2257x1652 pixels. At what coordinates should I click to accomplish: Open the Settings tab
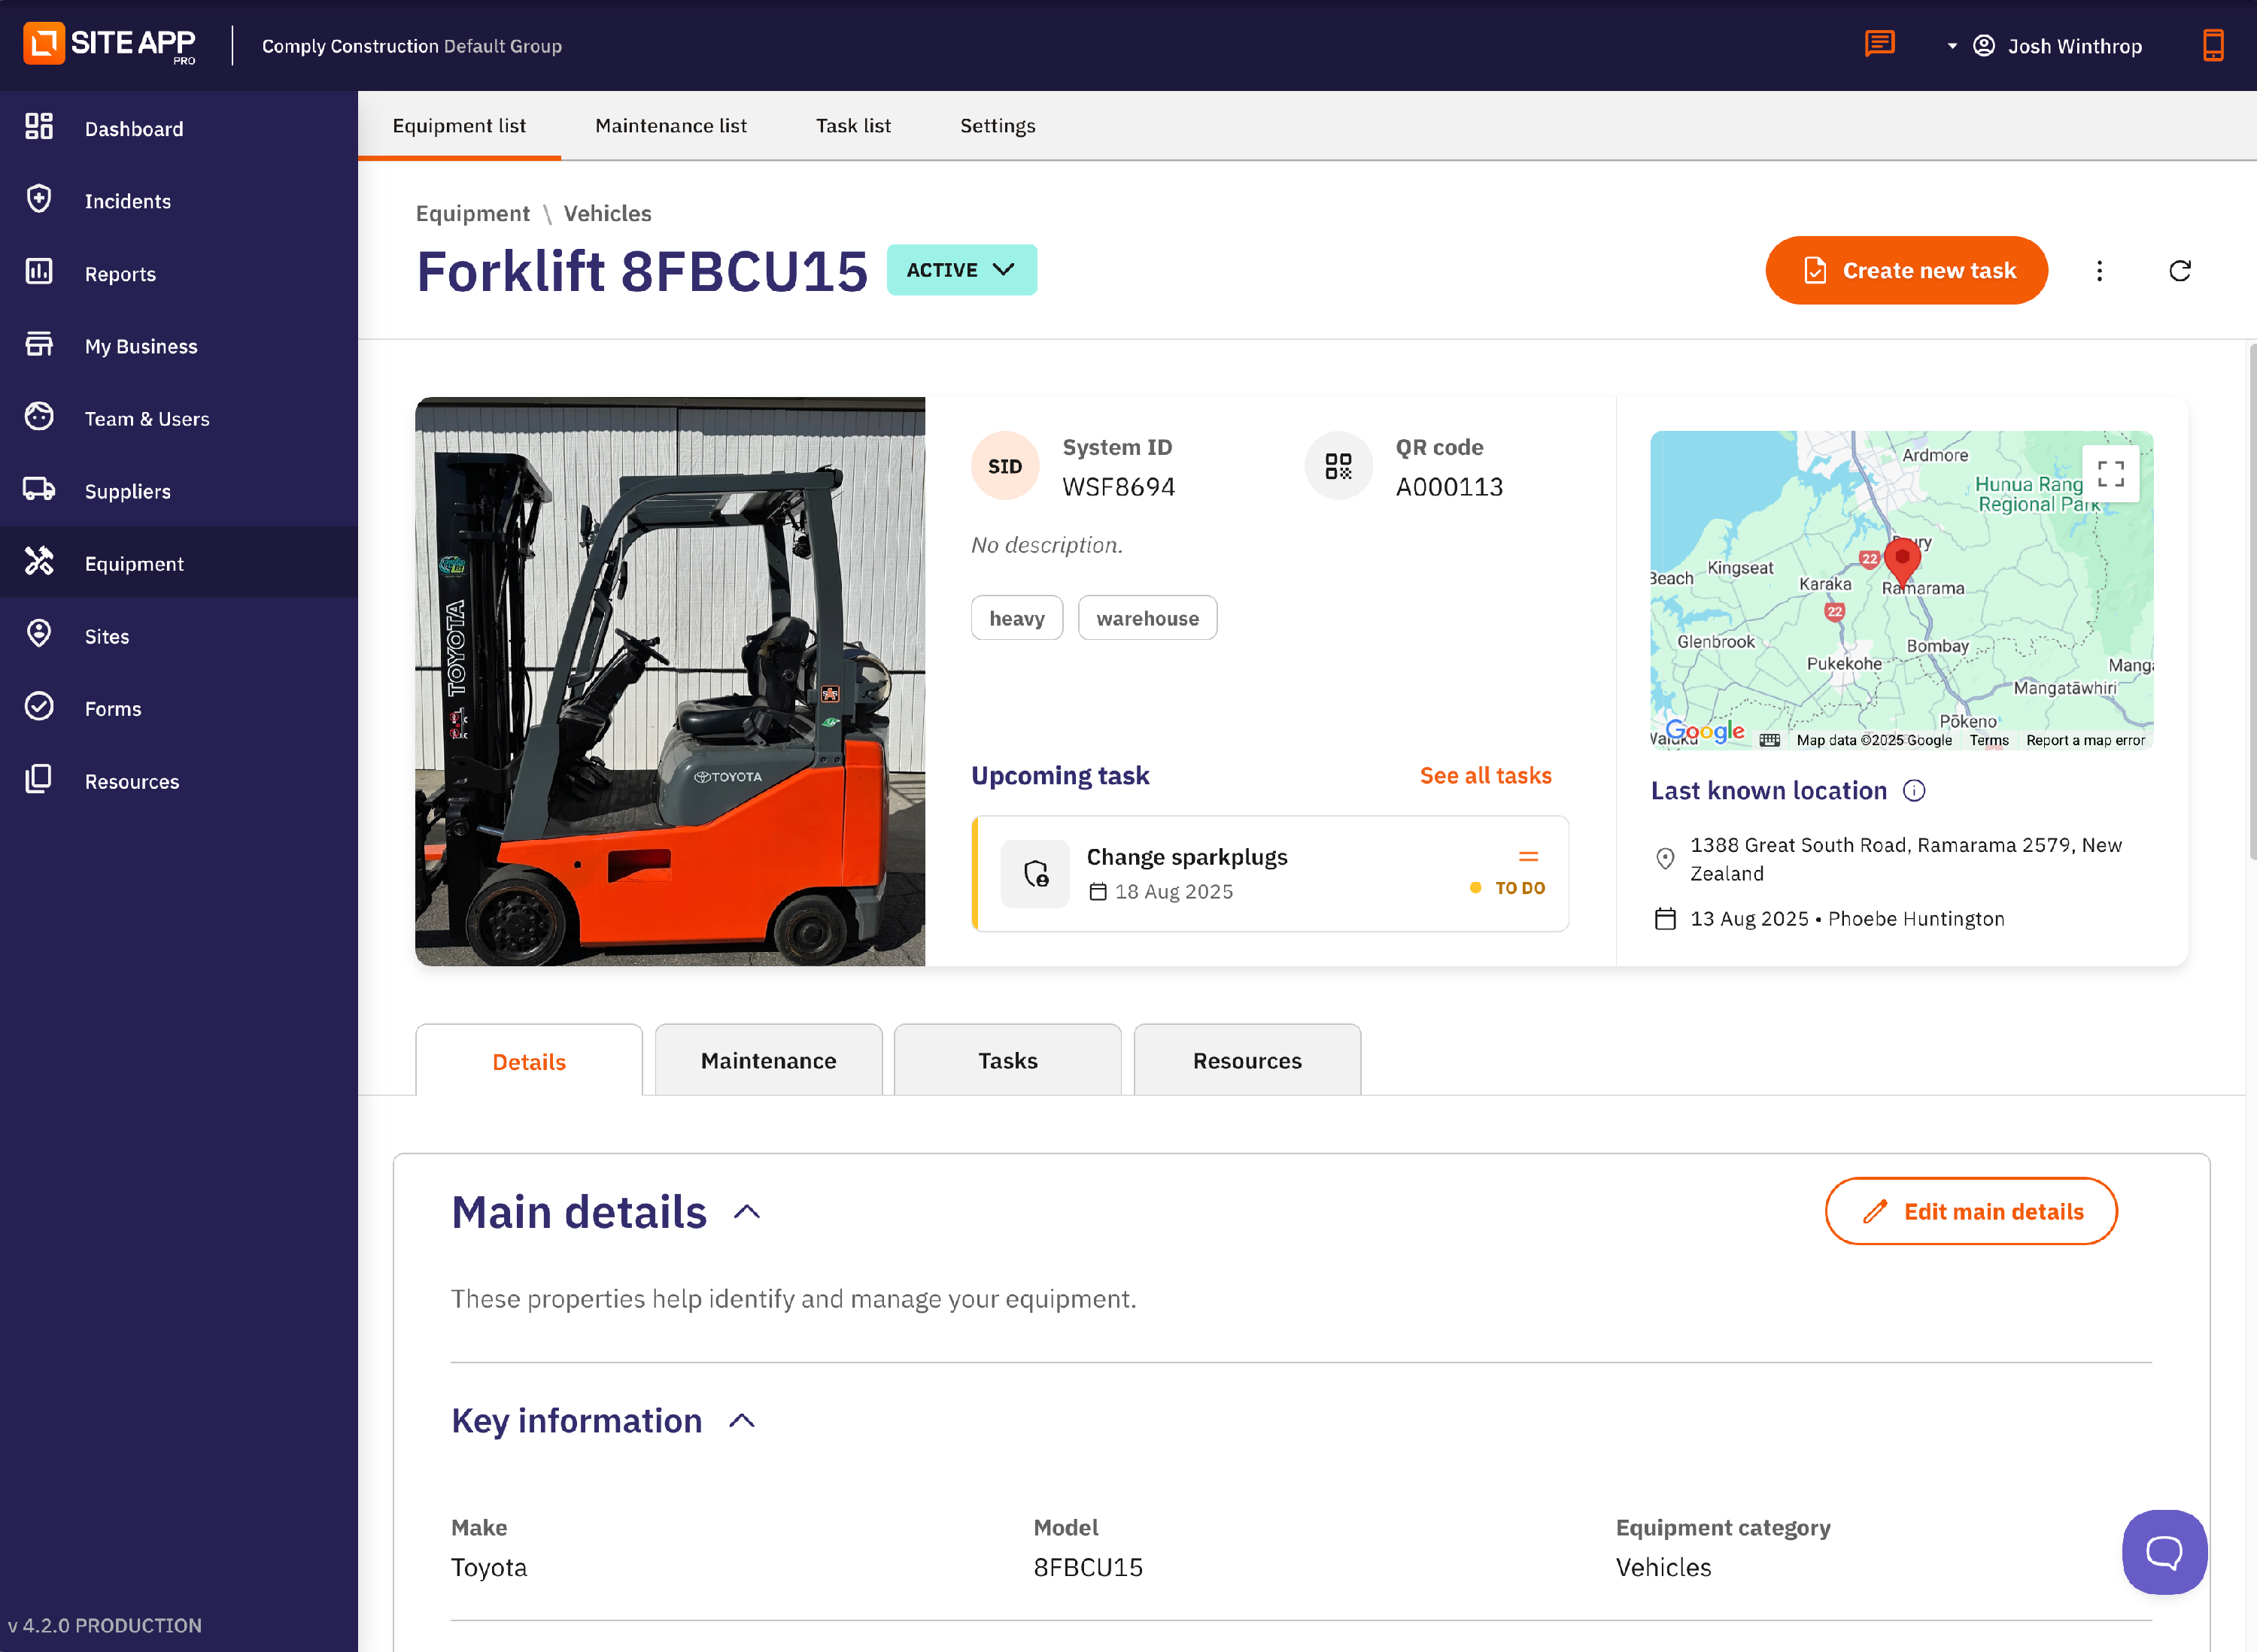click(x=998, y=126)
